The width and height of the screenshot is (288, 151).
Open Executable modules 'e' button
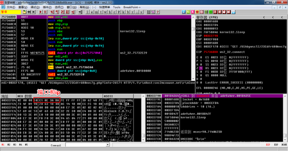92,12
